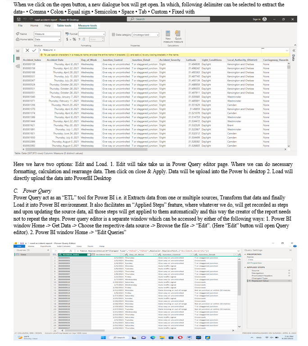
Task: Expand the formula bar chevron in Power BI
Action: tap(287, 51)
